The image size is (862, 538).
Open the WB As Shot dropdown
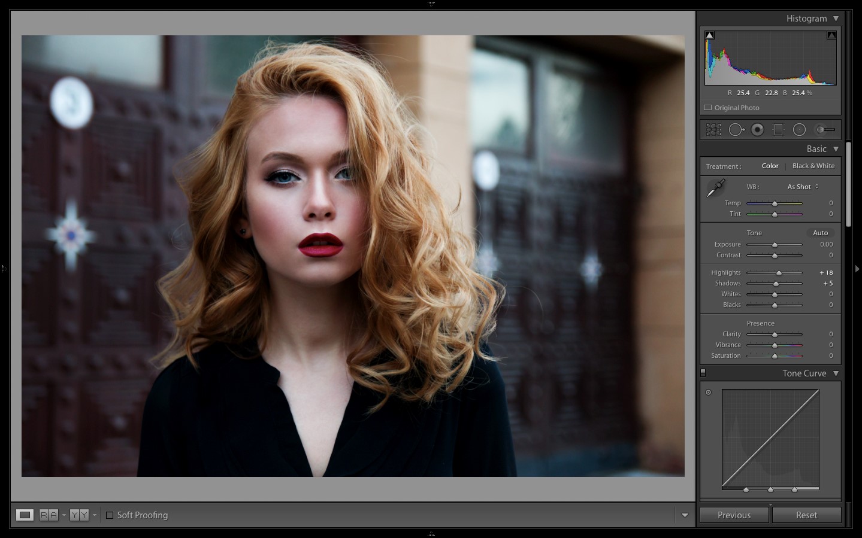point(803,187)
